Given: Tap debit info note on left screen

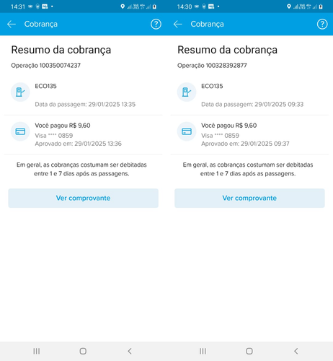Looking at the screenshot, I should tap(81, 169).
